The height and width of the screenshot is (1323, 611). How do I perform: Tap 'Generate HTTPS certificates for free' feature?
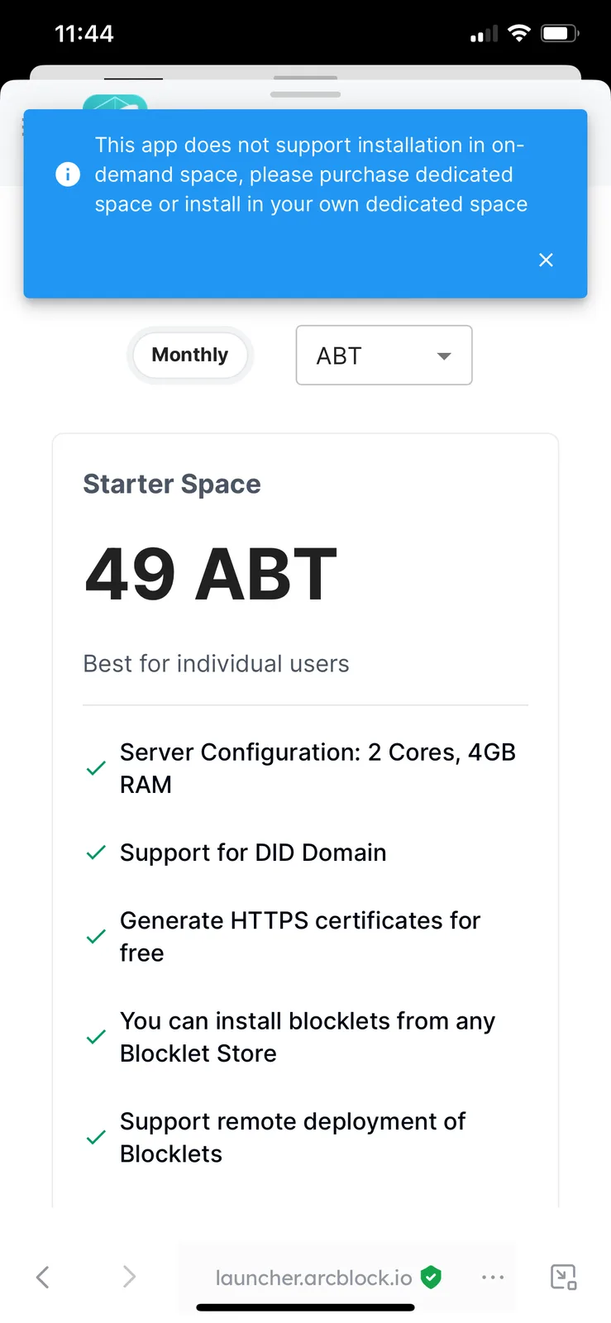(300, 936)
